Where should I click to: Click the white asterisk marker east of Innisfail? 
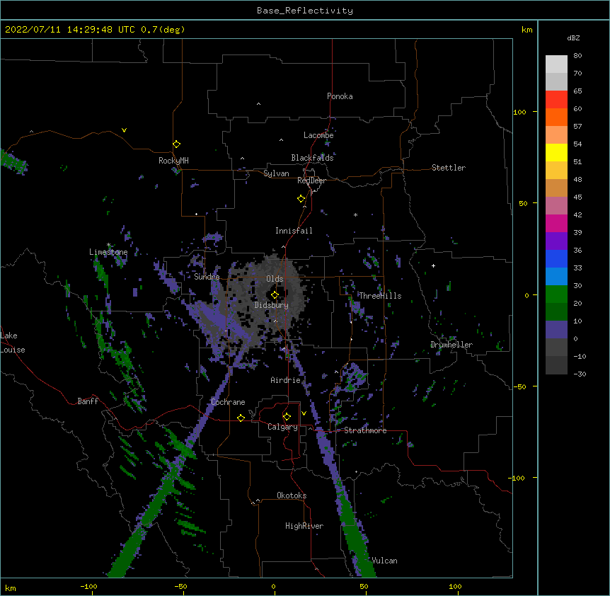pyautogui.click(x=355, y=214)
